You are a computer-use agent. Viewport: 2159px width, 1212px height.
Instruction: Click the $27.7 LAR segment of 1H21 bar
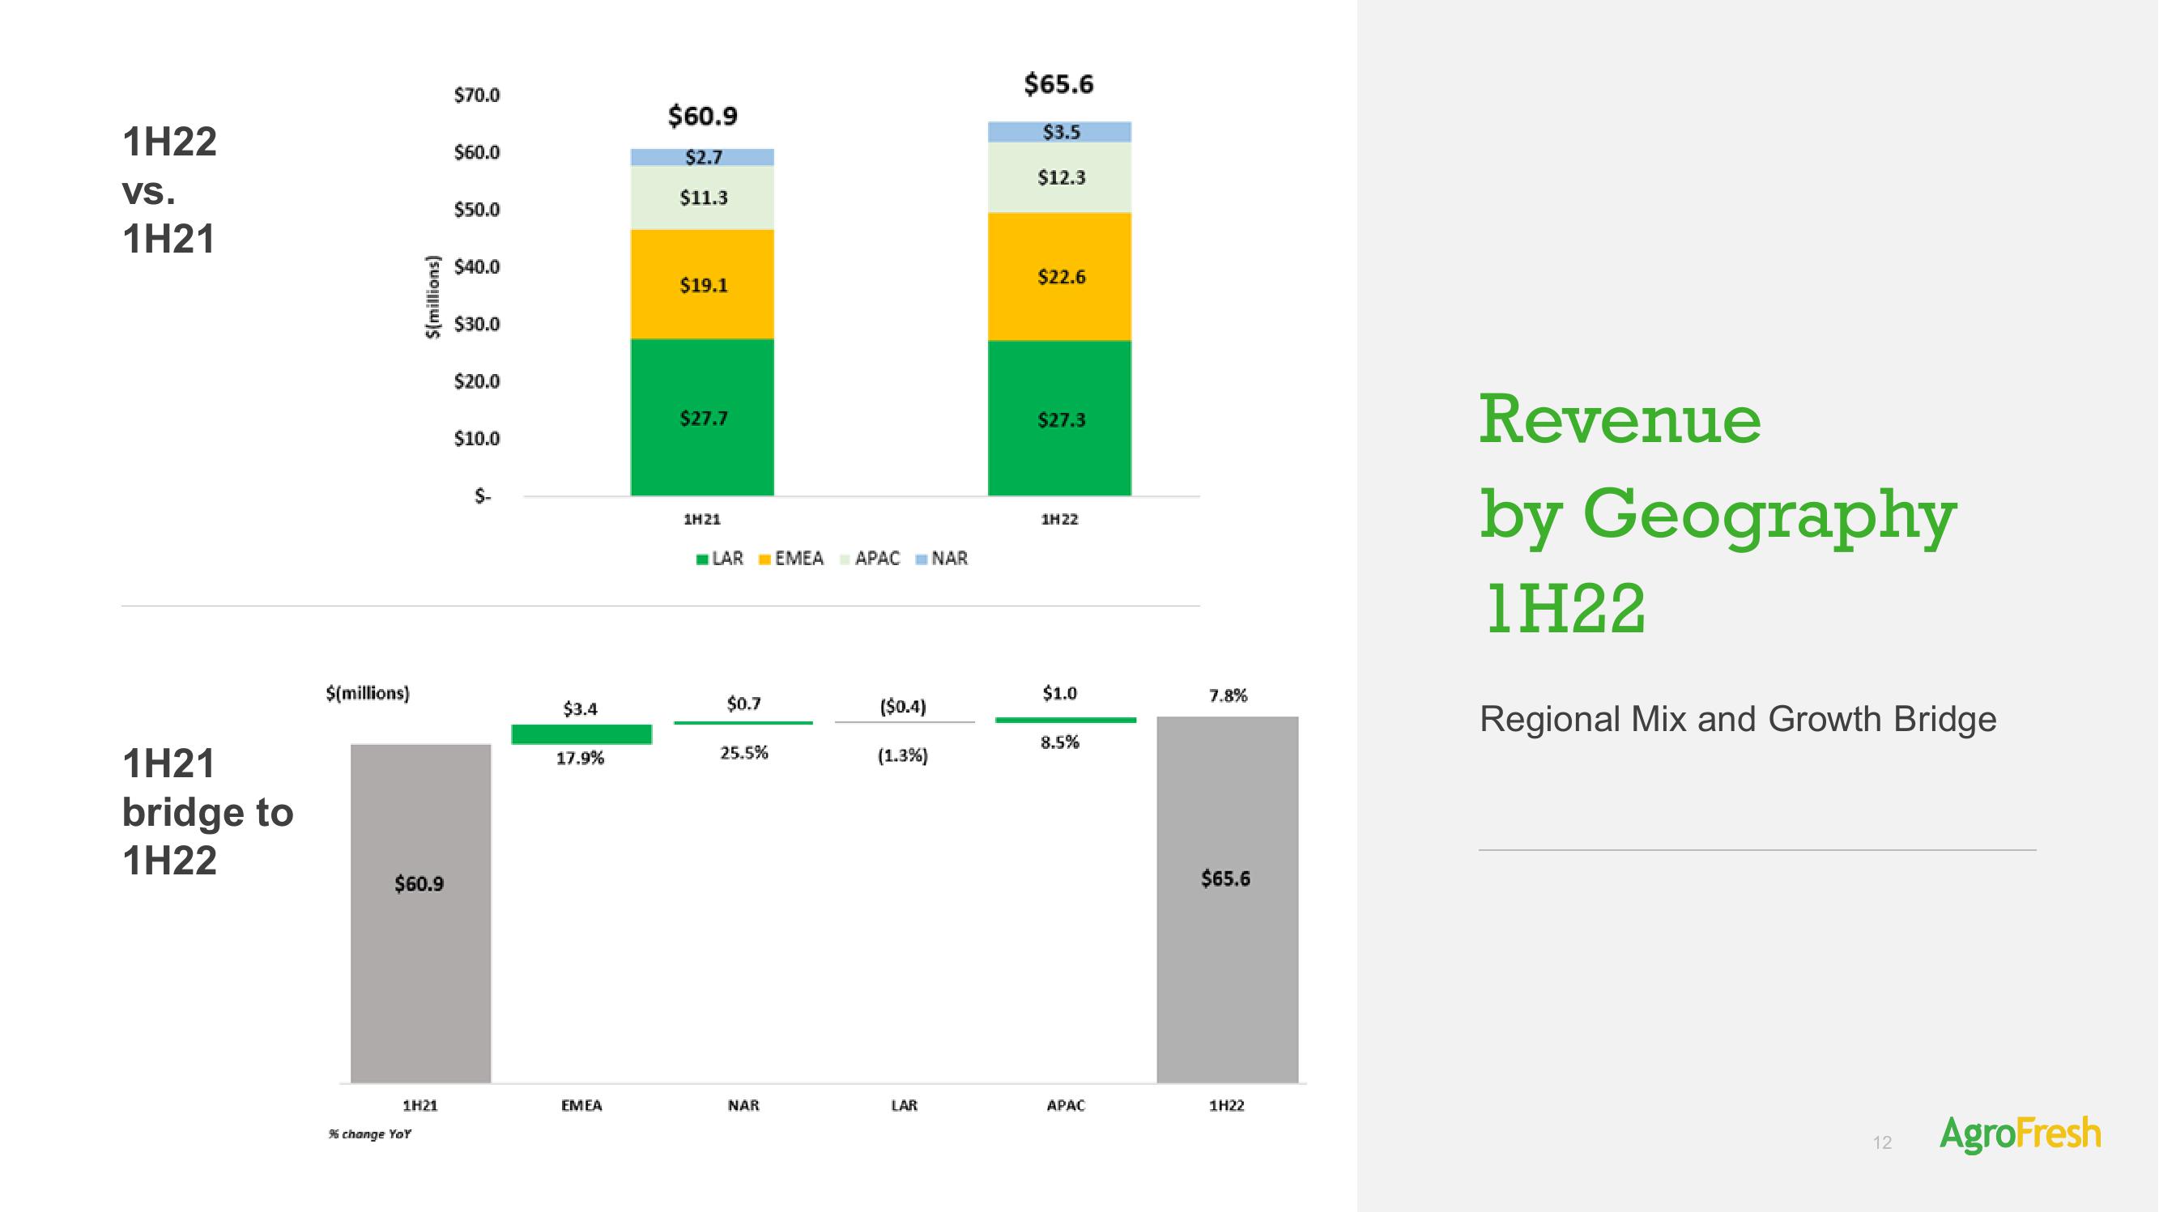coord(702,418)
